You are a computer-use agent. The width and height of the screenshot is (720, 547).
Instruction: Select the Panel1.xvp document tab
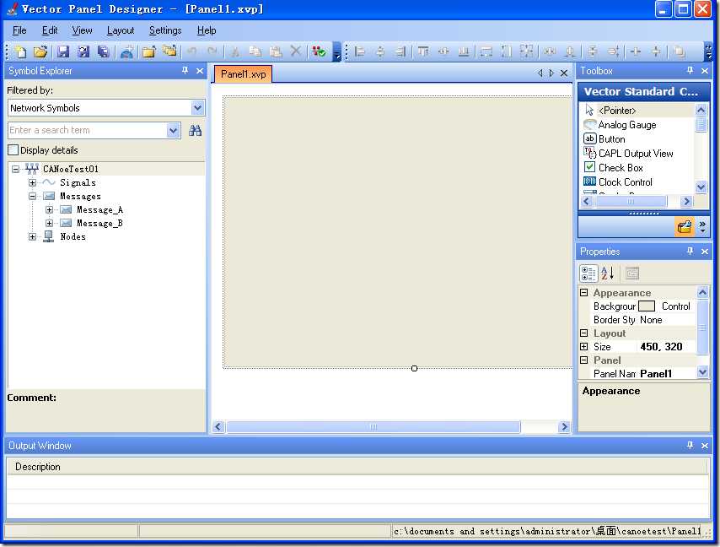[x=243, y=74]
